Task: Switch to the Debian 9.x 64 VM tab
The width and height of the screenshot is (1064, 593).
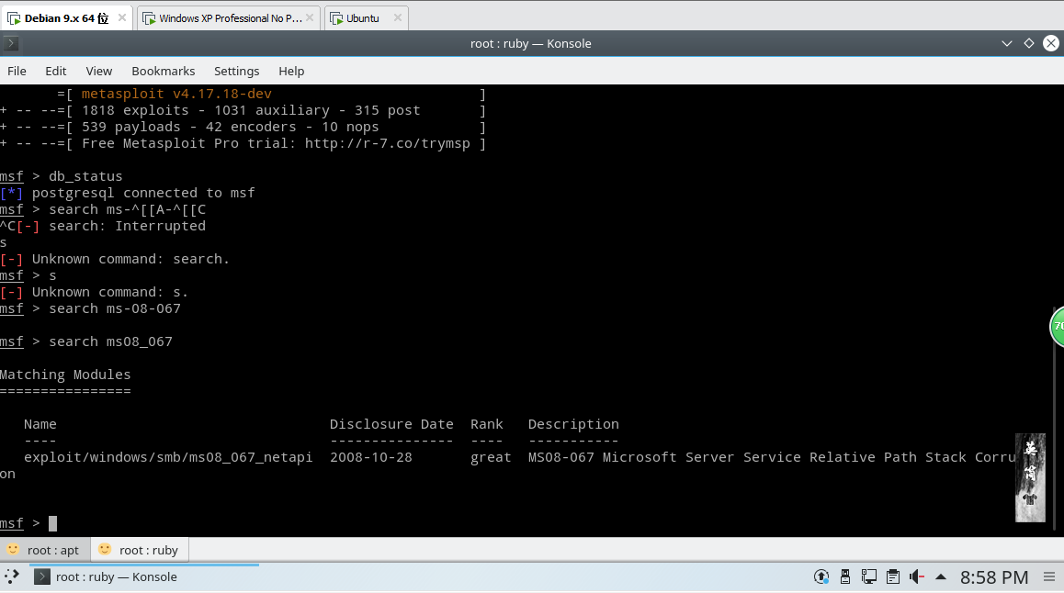Action: [x=66, y=18]
